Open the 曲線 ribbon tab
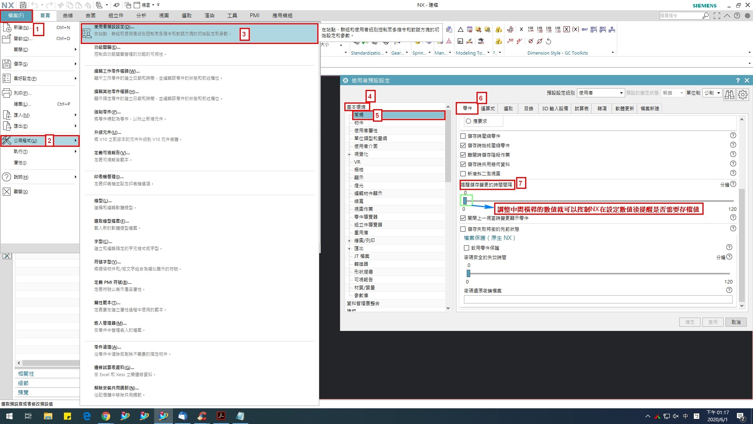This screenshot has height=424, width=753. click(x=68, y=16)
